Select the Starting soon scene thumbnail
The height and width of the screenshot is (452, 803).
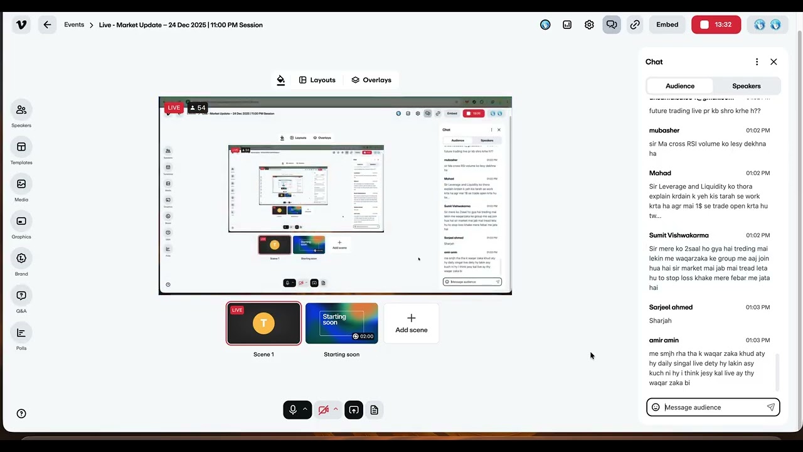[342, 323]
